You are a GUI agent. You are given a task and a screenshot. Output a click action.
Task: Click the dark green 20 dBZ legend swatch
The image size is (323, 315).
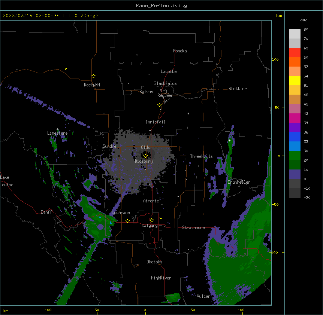coord(295,165)
